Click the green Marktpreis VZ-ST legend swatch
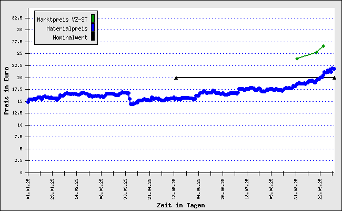Image resolution: width=342 pixels, height=211 pixels. point(93,19)
